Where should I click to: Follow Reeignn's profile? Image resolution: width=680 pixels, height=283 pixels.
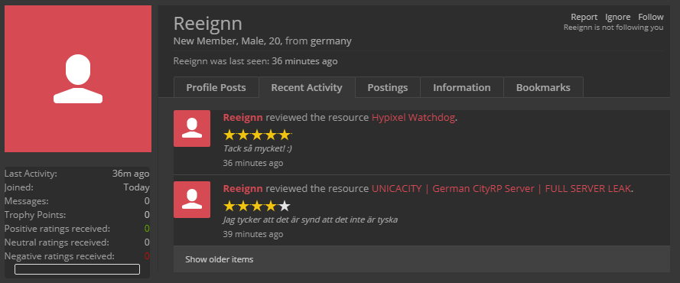(650, 17)
